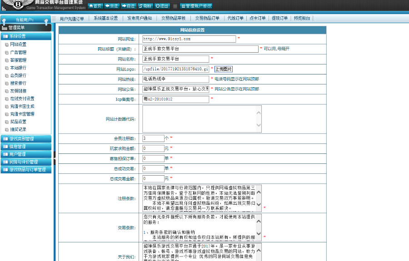Open 奖品设置 in the sidebar
409x261 pixels.
tap(18, 122)
